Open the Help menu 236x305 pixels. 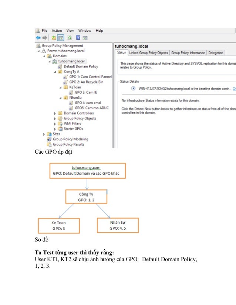(x=99, y=31)
